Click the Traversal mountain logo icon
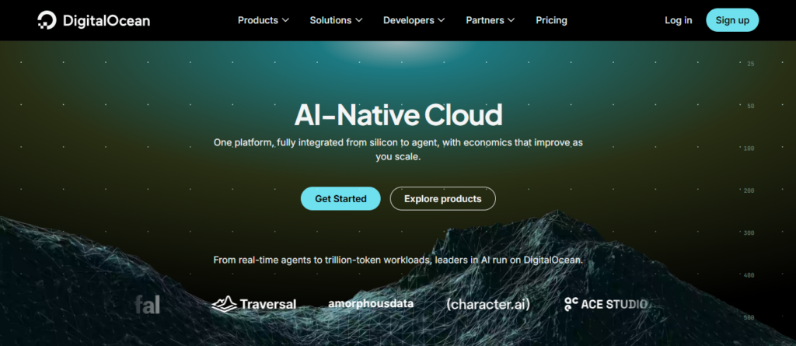Screen dimensions: 796x346 click(x=224, y=304)
